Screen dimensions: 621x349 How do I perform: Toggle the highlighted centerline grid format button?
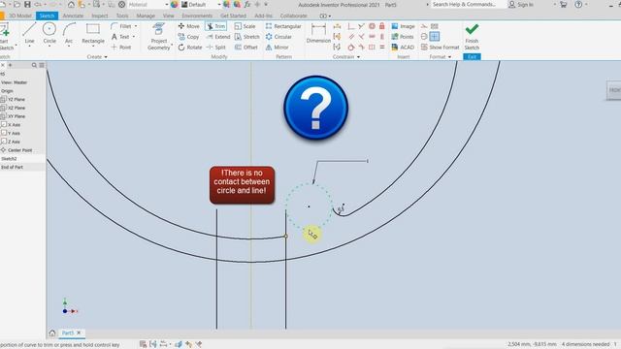[435, 37]
